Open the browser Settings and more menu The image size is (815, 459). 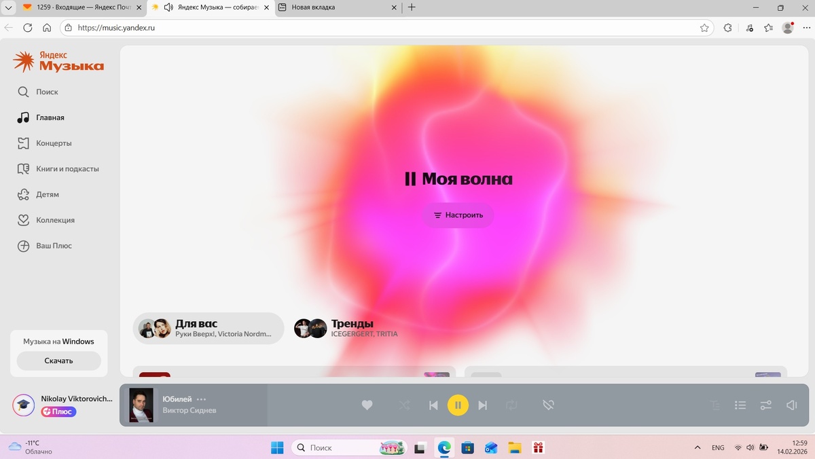click(x=806, y=28)
